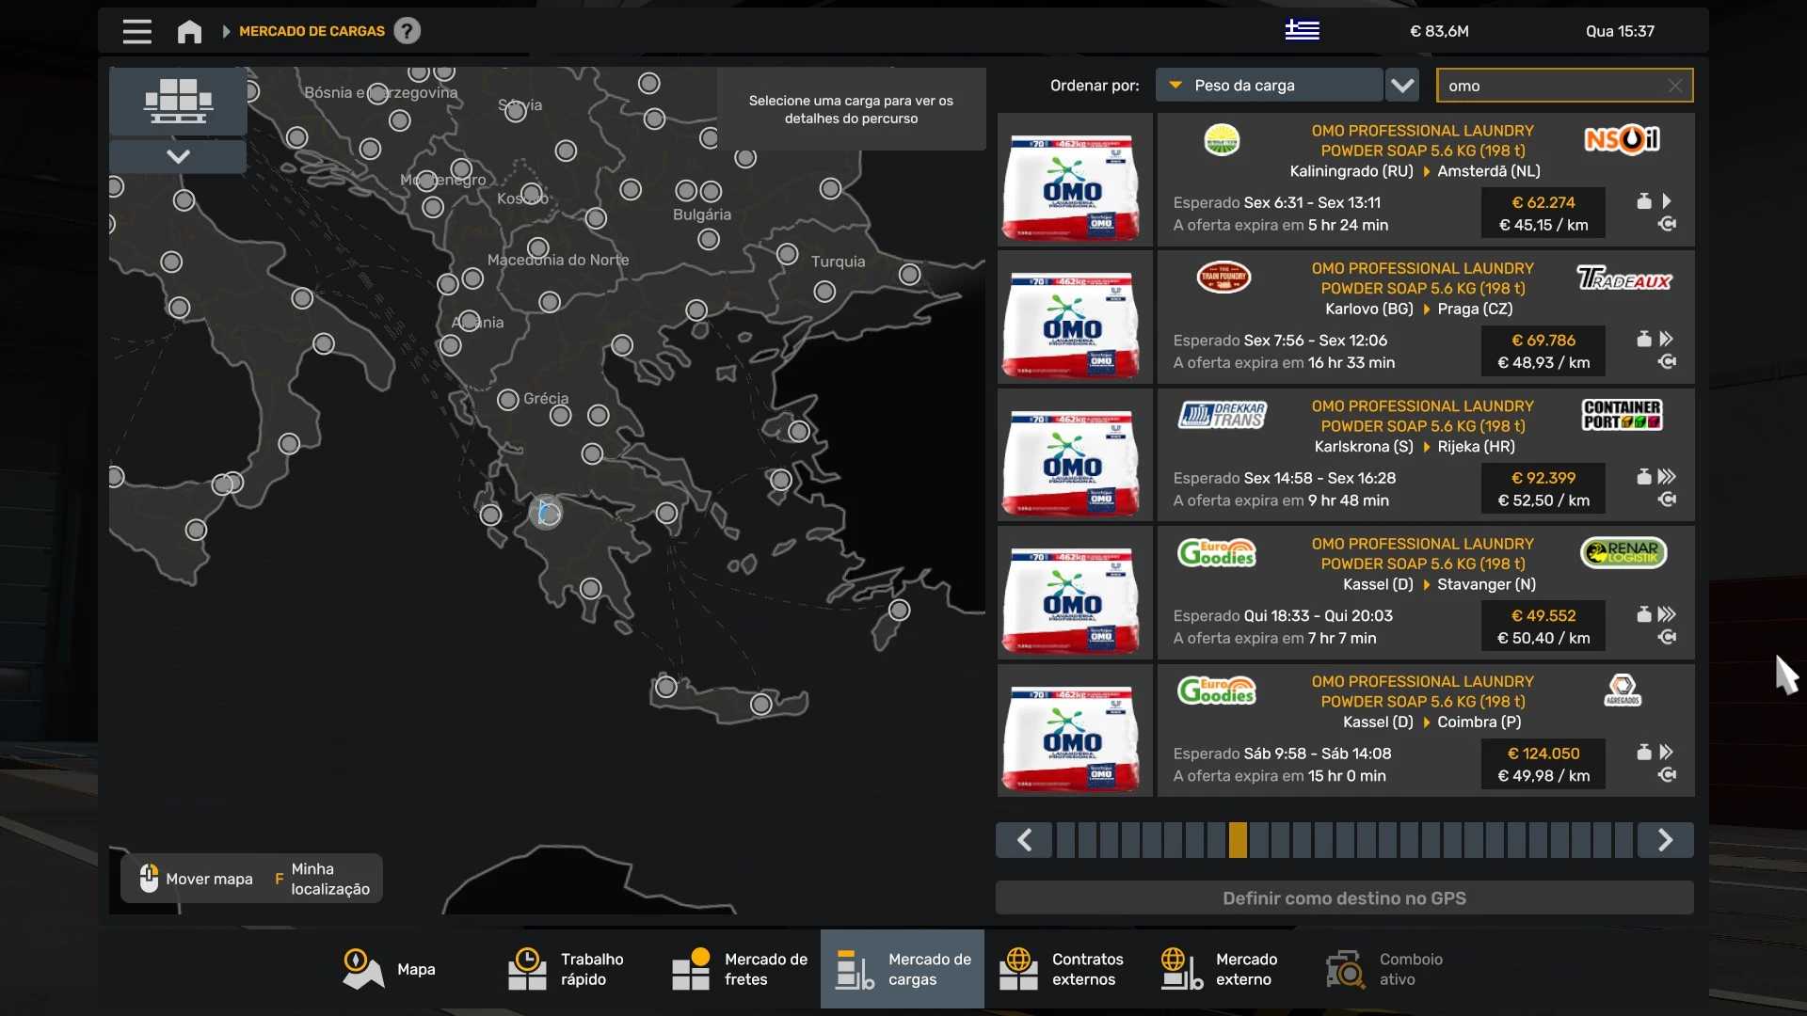The image size is (1807, 1016).
Task: Open the Mercado de cargas tab
Action: [x=903, y=970]
